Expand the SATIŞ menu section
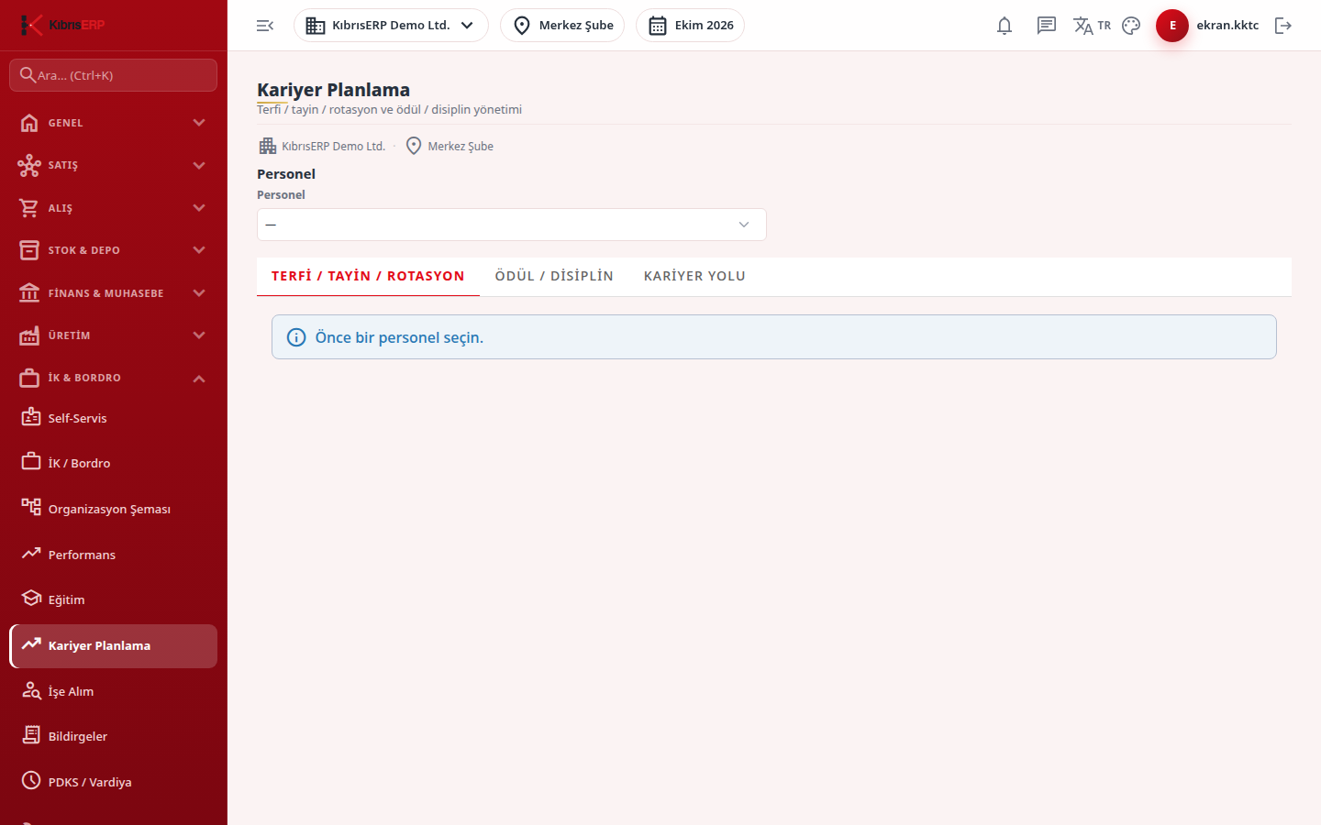The image size is (1321, 825). click(113, 165)
